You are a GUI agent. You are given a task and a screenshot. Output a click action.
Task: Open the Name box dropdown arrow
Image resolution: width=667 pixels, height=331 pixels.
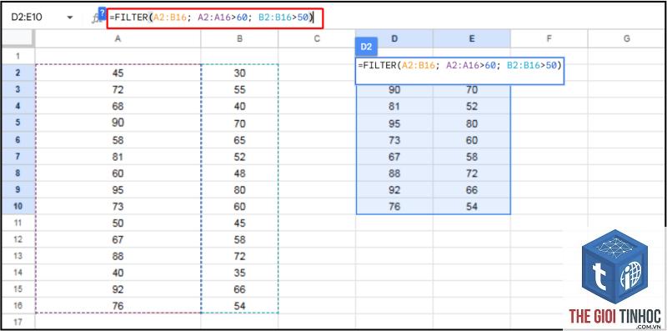tap(70, 18)
